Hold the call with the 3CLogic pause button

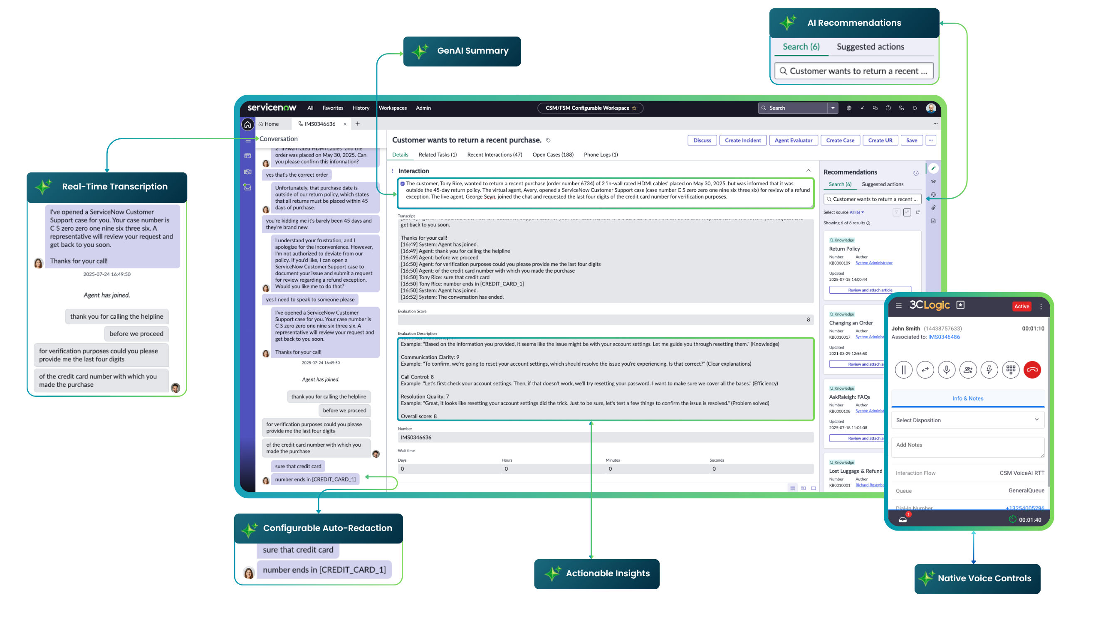(903, 370)
